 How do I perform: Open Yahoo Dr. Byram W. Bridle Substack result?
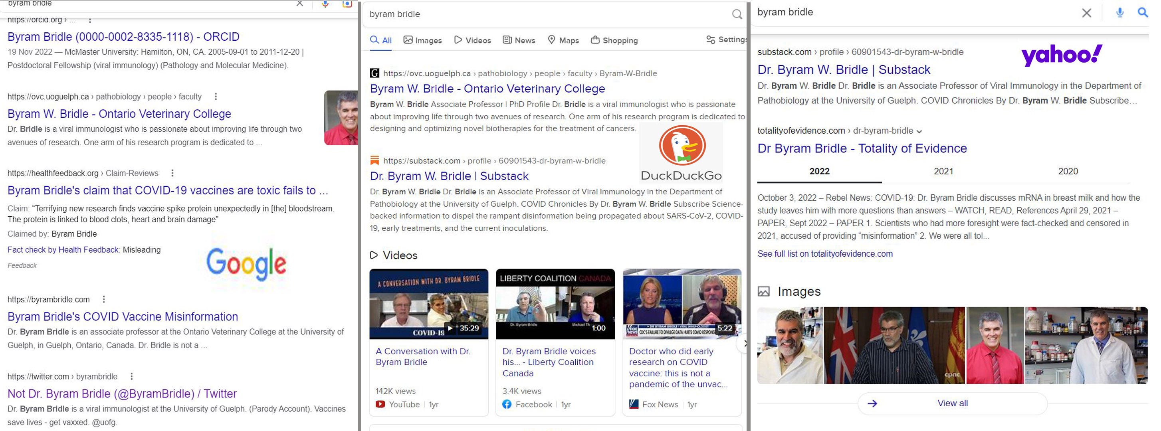tap(844, 70)
